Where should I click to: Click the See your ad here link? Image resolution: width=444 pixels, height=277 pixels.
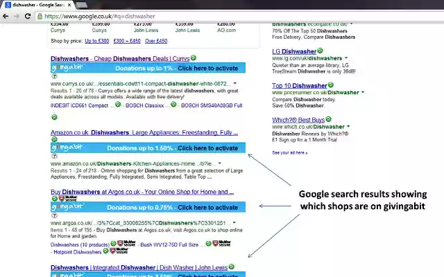click(x=290, y=152)
